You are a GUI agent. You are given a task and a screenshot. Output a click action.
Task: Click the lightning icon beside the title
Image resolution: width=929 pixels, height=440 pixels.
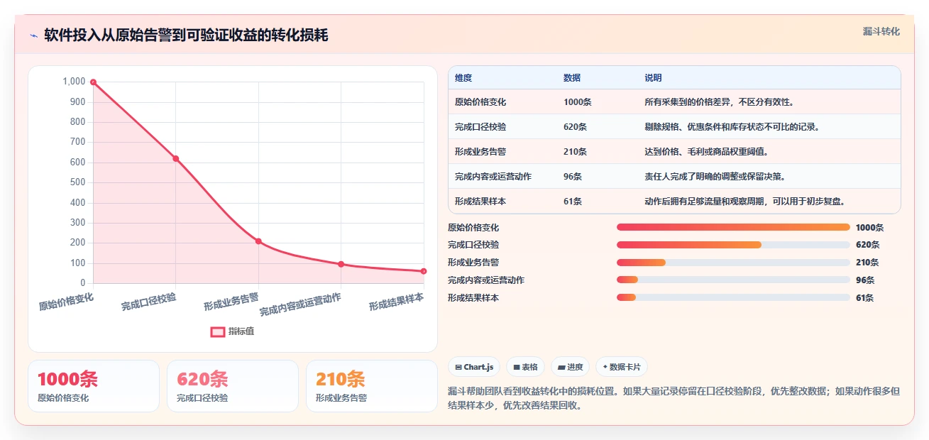[33, 35]
